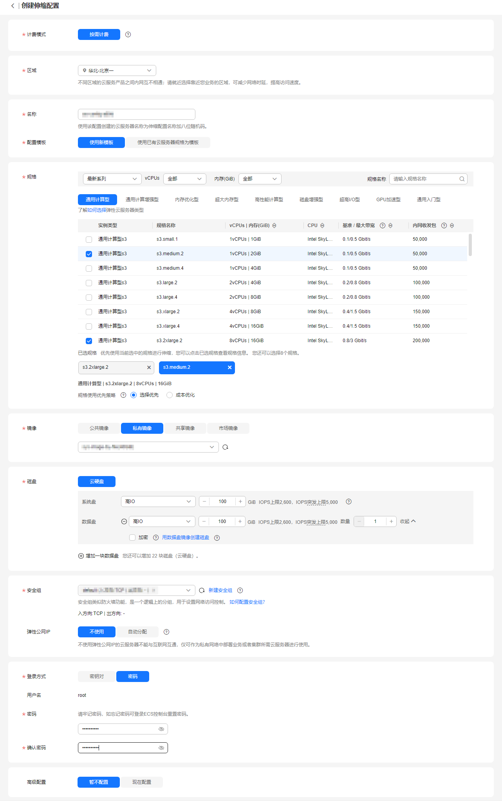Click the search icon in 规格名称 field
Screen dimensions: 502x801
coord(462,179)
